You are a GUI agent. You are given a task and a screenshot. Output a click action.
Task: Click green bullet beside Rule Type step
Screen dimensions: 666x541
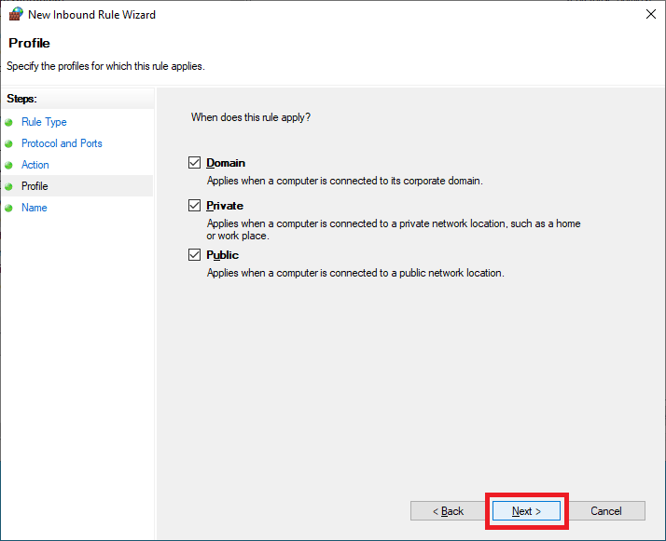(x=9, y=122)
